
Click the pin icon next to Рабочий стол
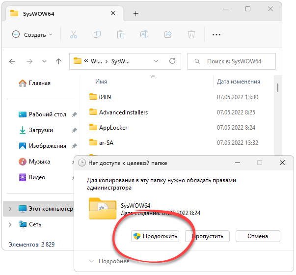75,114
